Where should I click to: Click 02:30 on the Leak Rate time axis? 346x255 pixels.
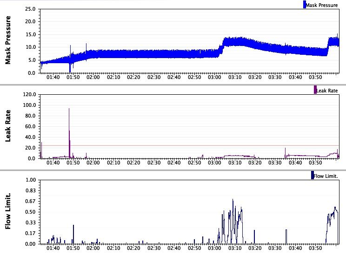coord(154,163)
